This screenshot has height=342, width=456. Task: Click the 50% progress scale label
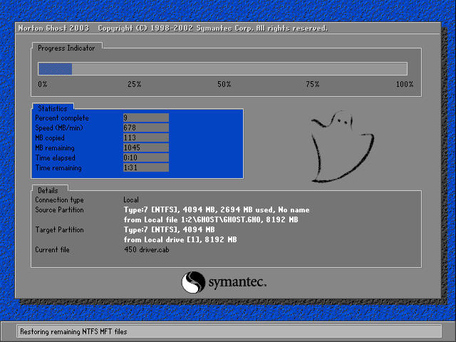pyautogui.click(x=224, y=84)
